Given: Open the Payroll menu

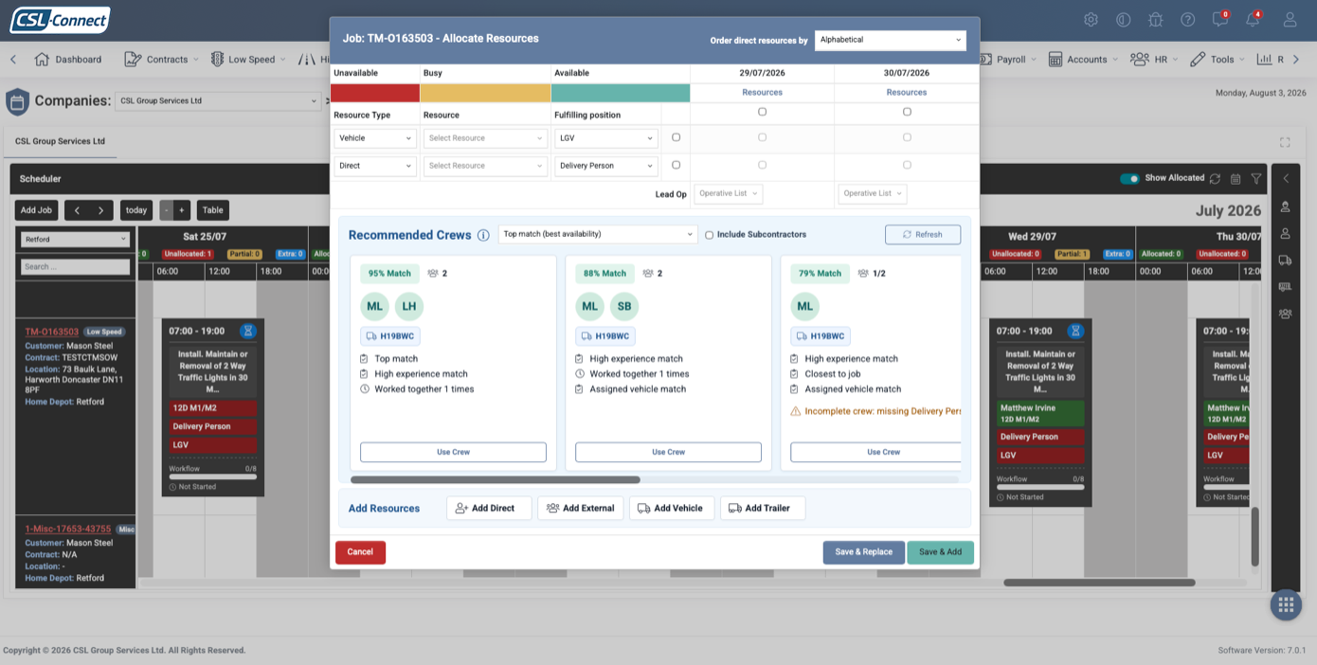Looking at the screenshot, I should click(x=1010, y=59).
